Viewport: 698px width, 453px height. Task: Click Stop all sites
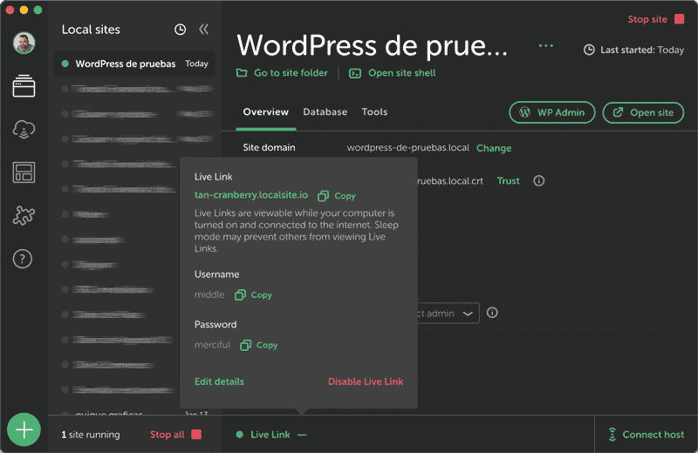pos(176,435)
